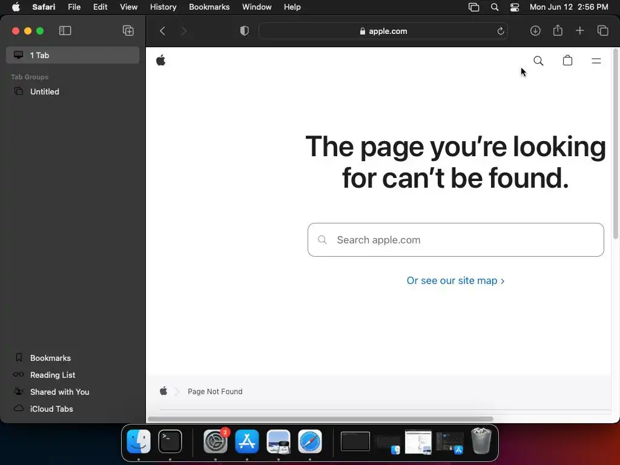Open the Help menu
Image resolution: width=620 pixels, height=465 pixels.
(292, 7)
